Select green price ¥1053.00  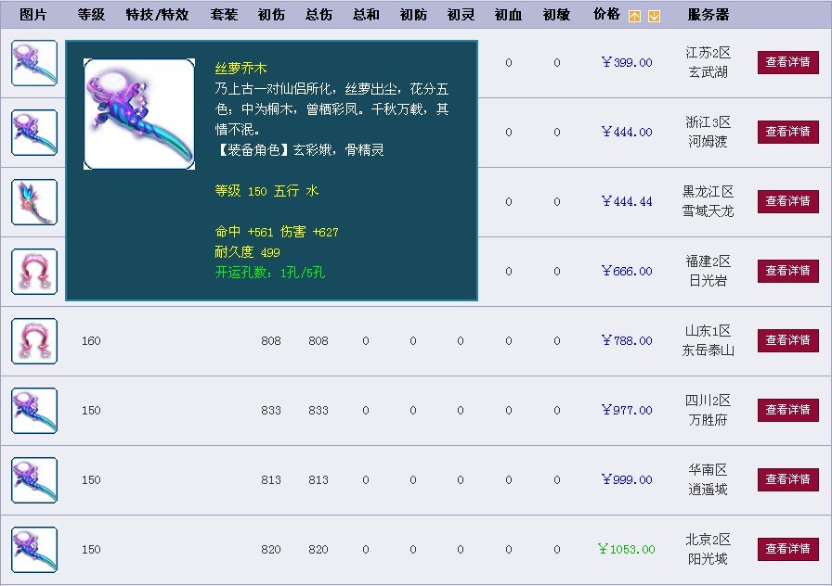626,549
